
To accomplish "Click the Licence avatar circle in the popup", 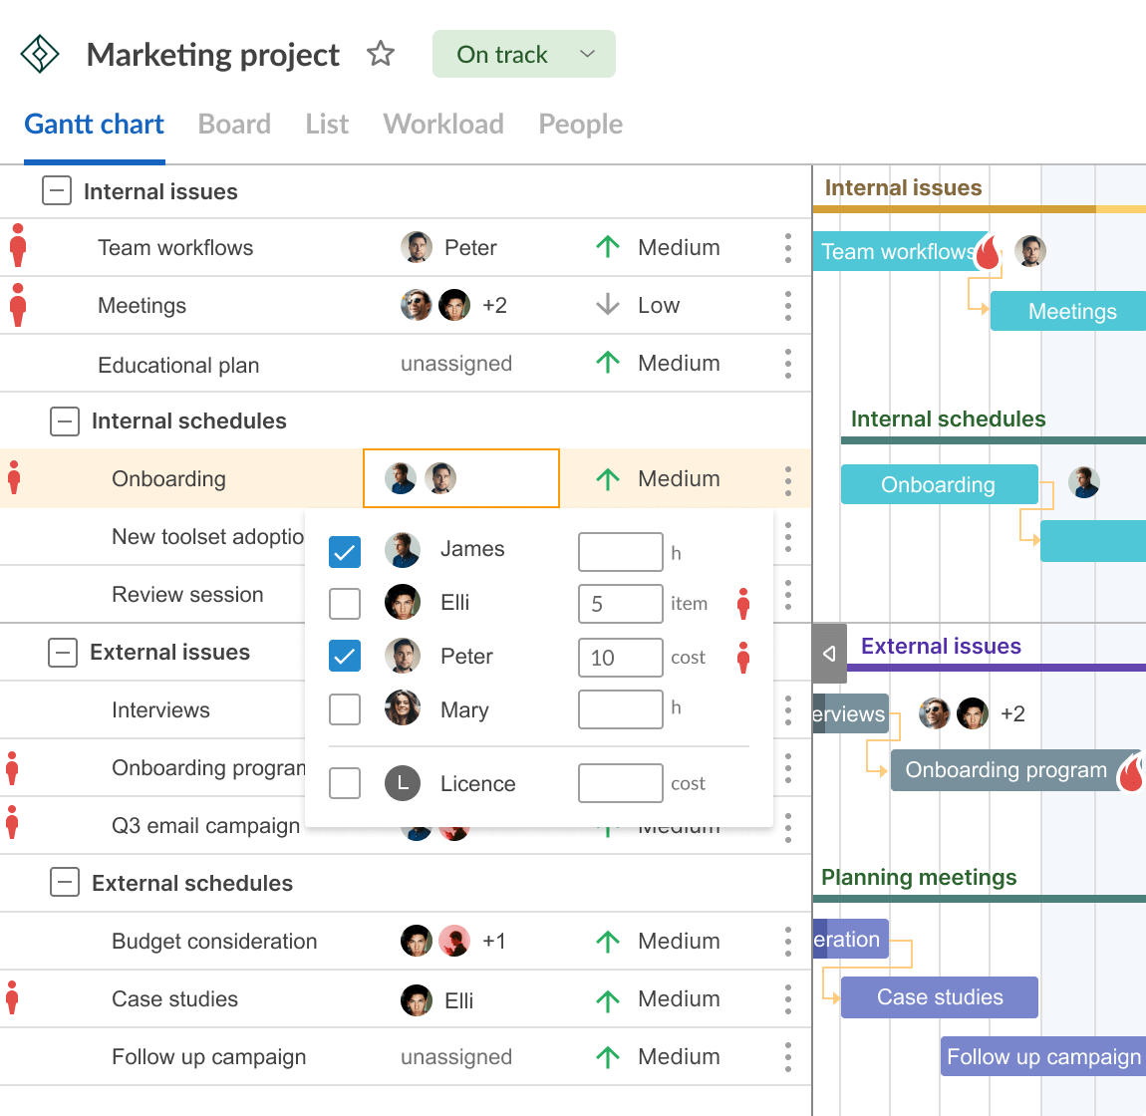I will (x=403, y=783).
